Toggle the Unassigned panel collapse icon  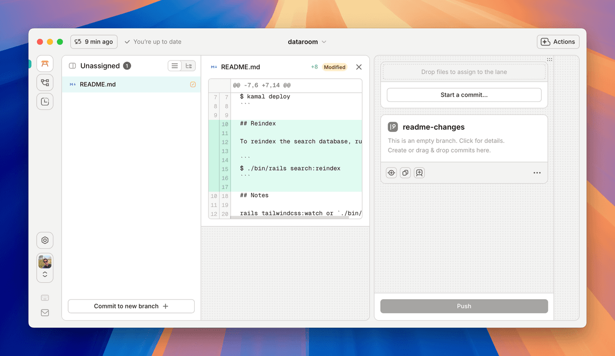[72, 66]
